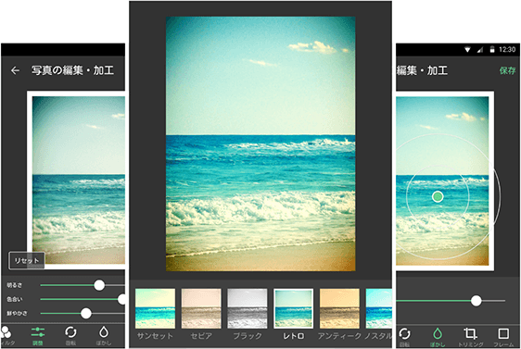The height and width of the screenshot is (349, 521).
Task: Open the トリミング crop tool
Action: [470, 336]
